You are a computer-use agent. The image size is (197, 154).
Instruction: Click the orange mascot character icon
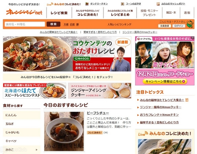190,24
